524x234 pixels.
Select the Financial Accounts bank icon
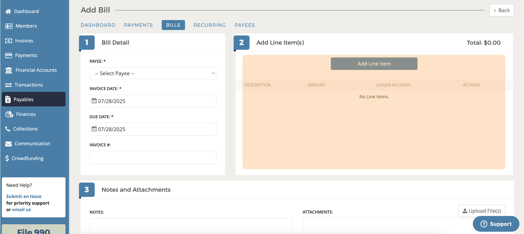coord(9,70)
